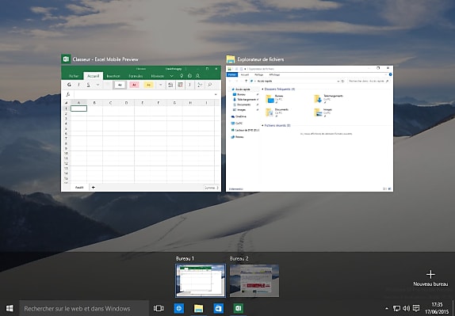Select column A header in Excel
The height and width of the screenshot is (316, 455).
[x=78, y=103]
